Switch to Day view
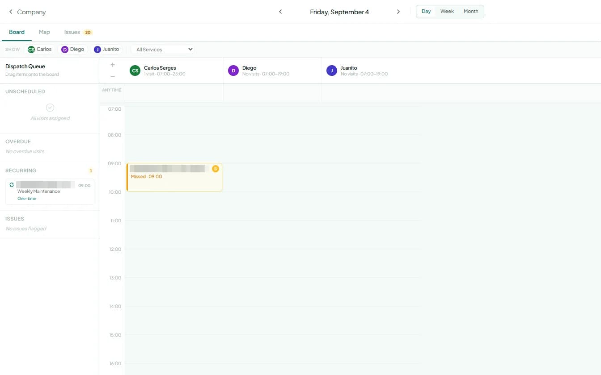This screenshot has width=601, height=375. tap(426, 12)
